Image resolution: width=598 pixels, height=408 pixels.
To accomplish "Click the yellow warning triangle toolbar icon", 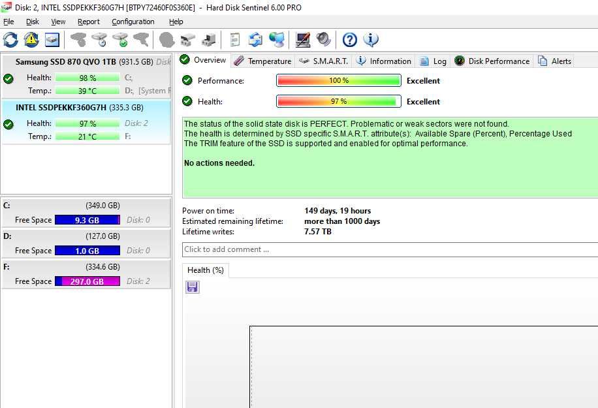I will [x=31, y=40].
